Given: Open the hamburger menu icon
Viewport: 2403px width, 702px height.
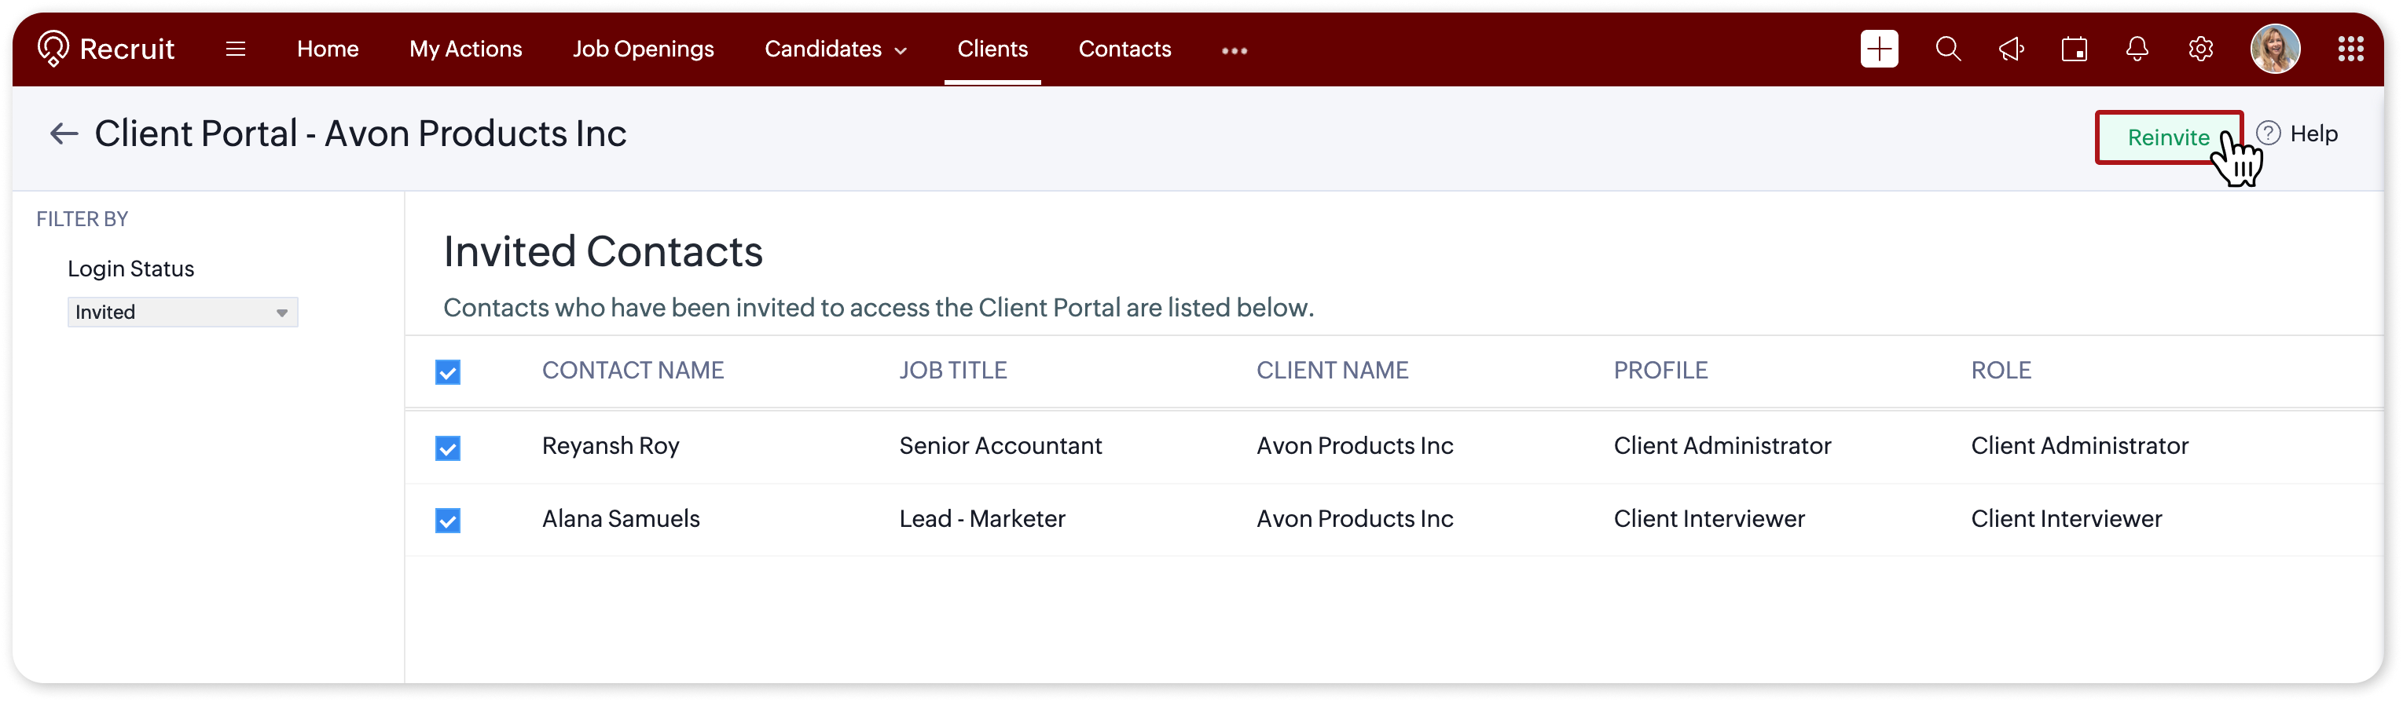Looking at the screenshot, I should coord(236,49).
